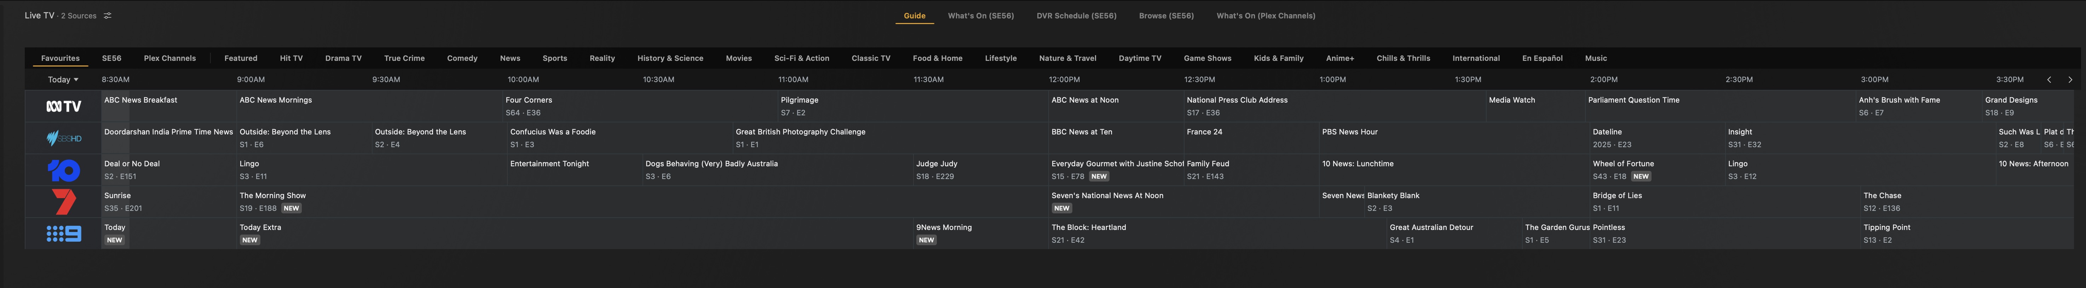The image size is (2086, 288).
Task: Open Four Corners S64 E36 listing
Action: [639, 106]
